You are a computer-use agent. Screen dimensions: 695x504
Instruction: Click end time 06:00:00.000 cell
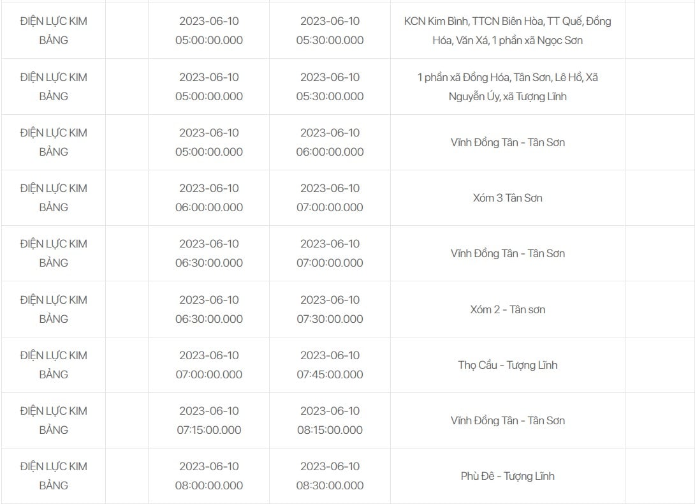pyautogui.click(x=330, y=142)
